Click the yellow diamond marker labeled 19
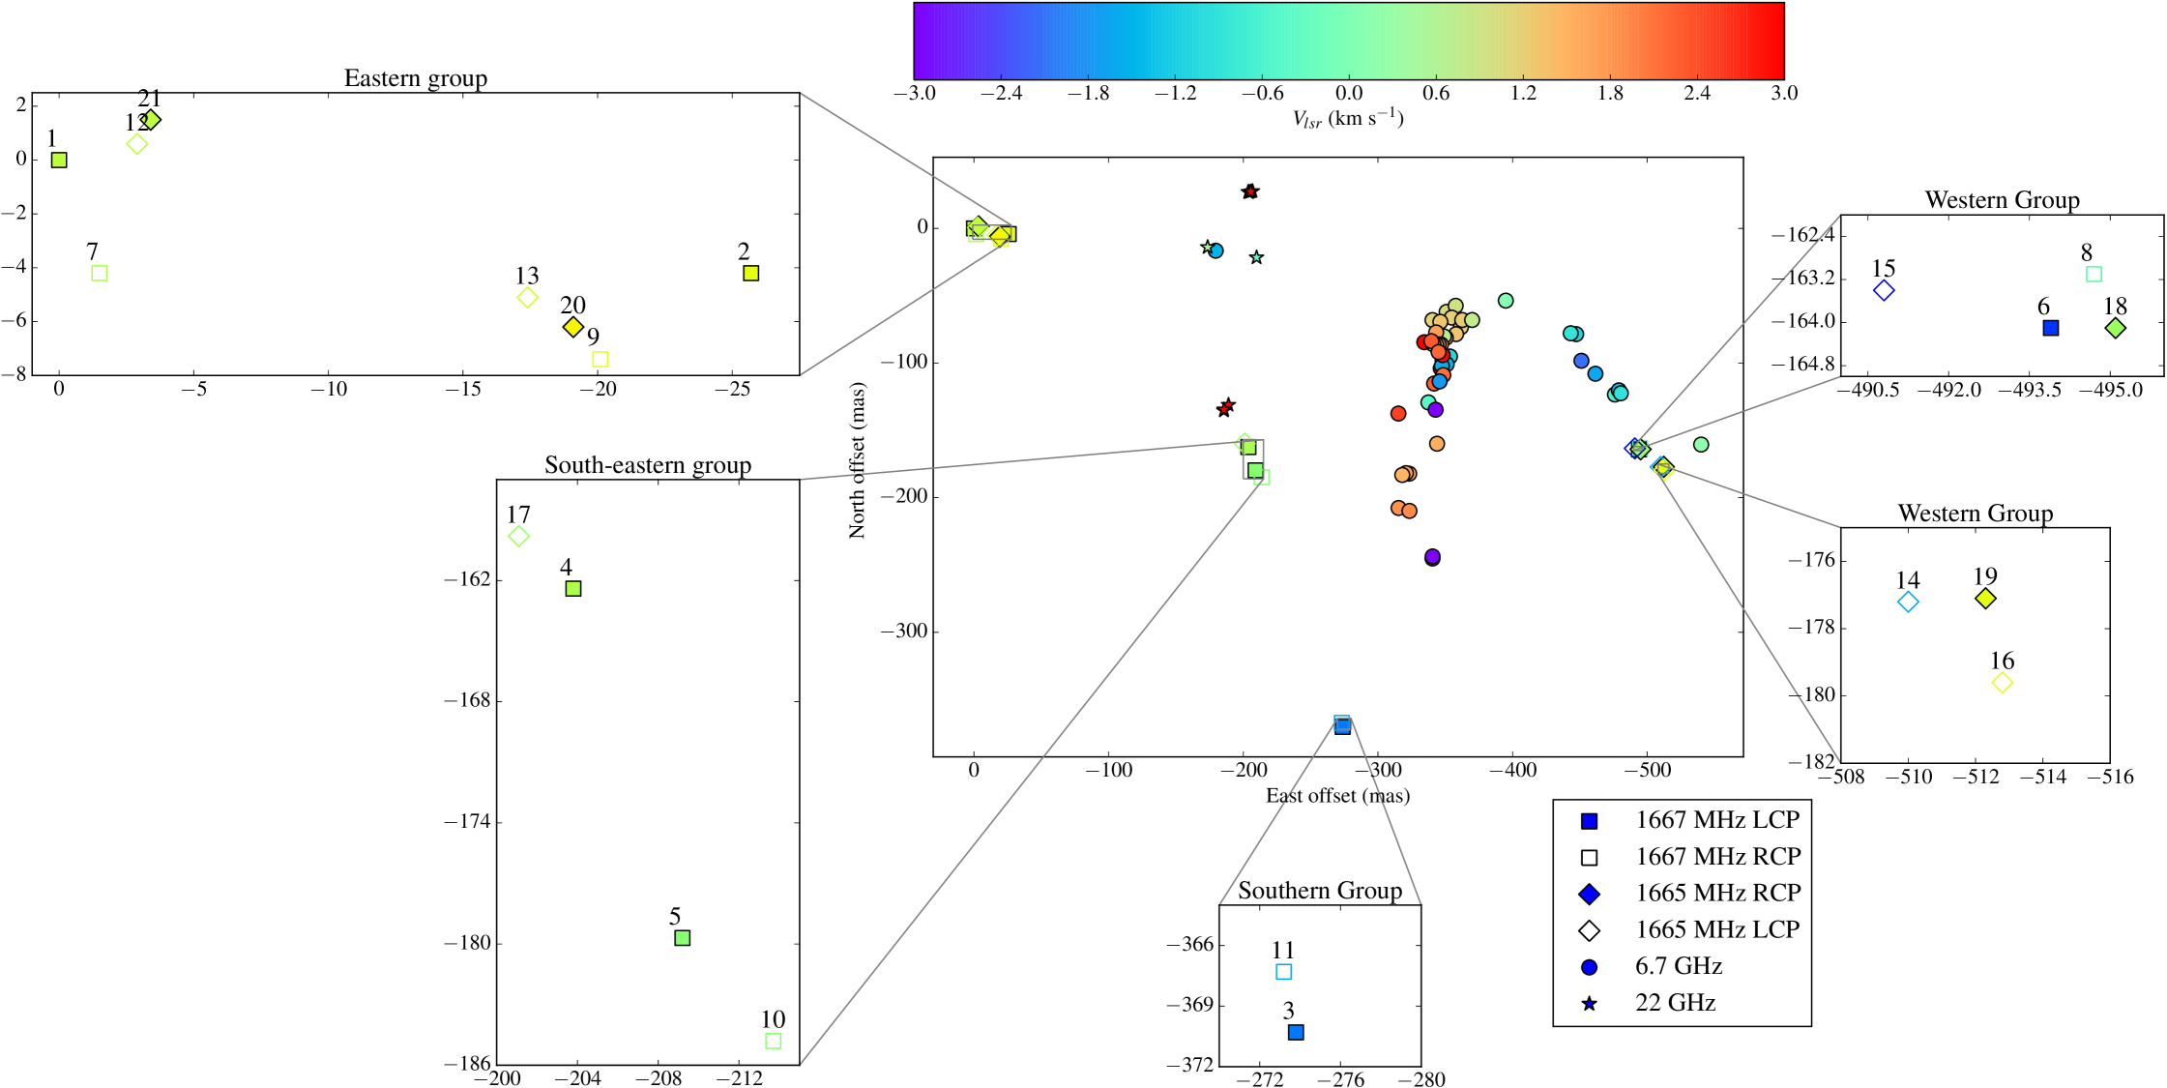This screenshot has width=2167, height=1088. tap(1985, 599)
